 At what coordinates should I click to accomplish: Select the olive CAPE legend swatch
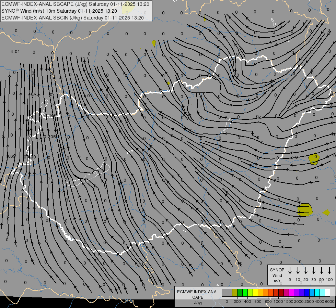click(x=235, y=293)
